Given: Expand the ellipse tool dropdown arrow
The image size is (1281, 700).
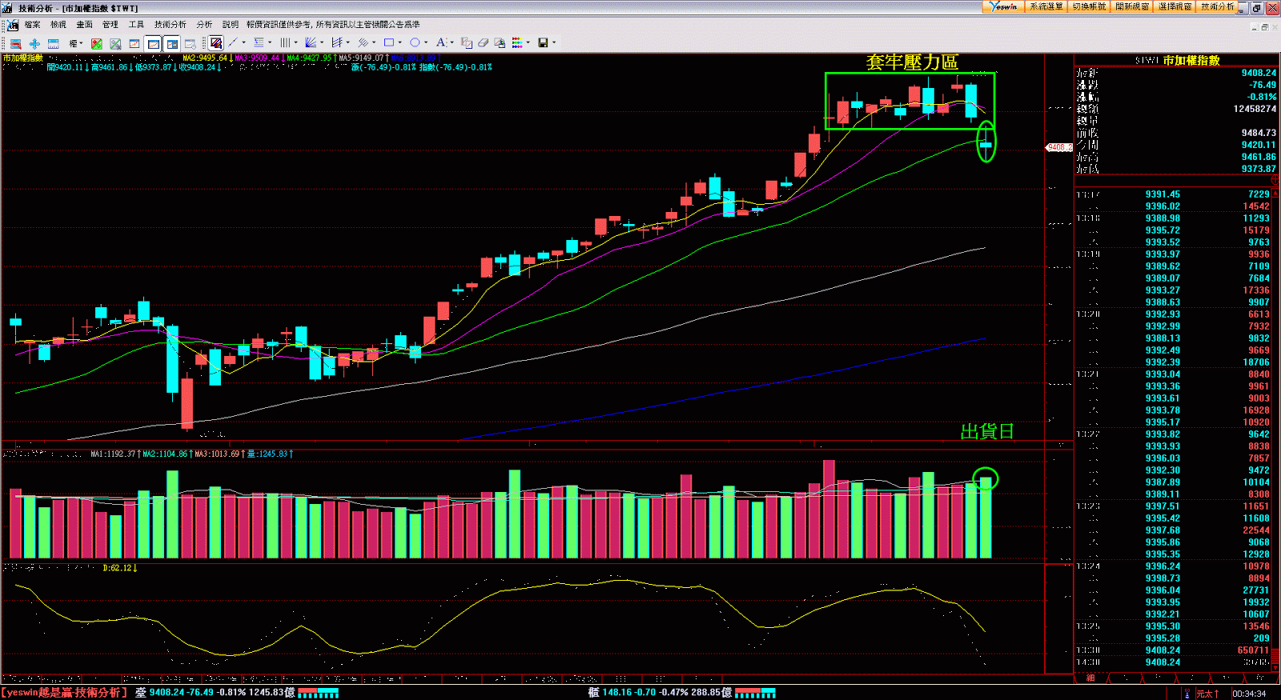Looking at the screenshot, I should click(426, 43).
